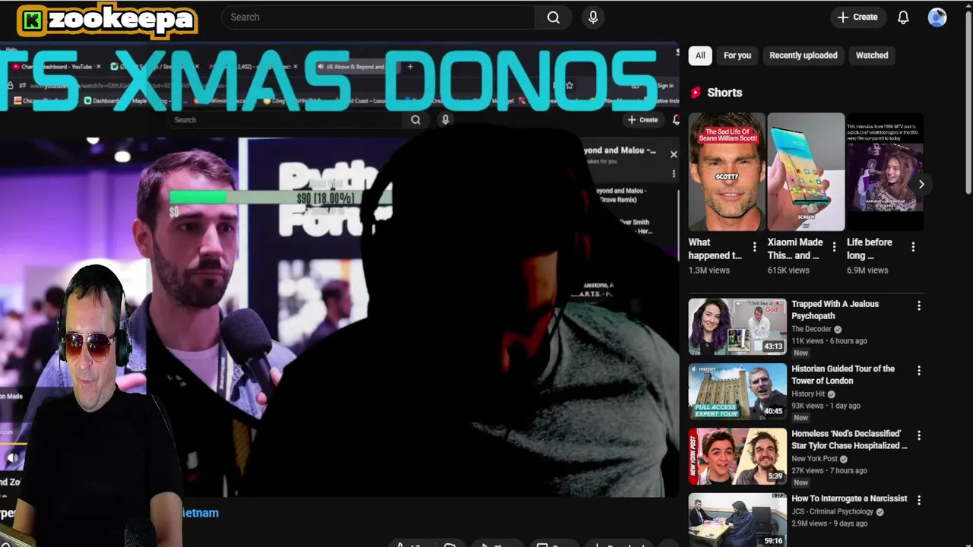Screen dimensions: 973x547
Task: Activate voice search microphone icon
Action: point(593,17)
